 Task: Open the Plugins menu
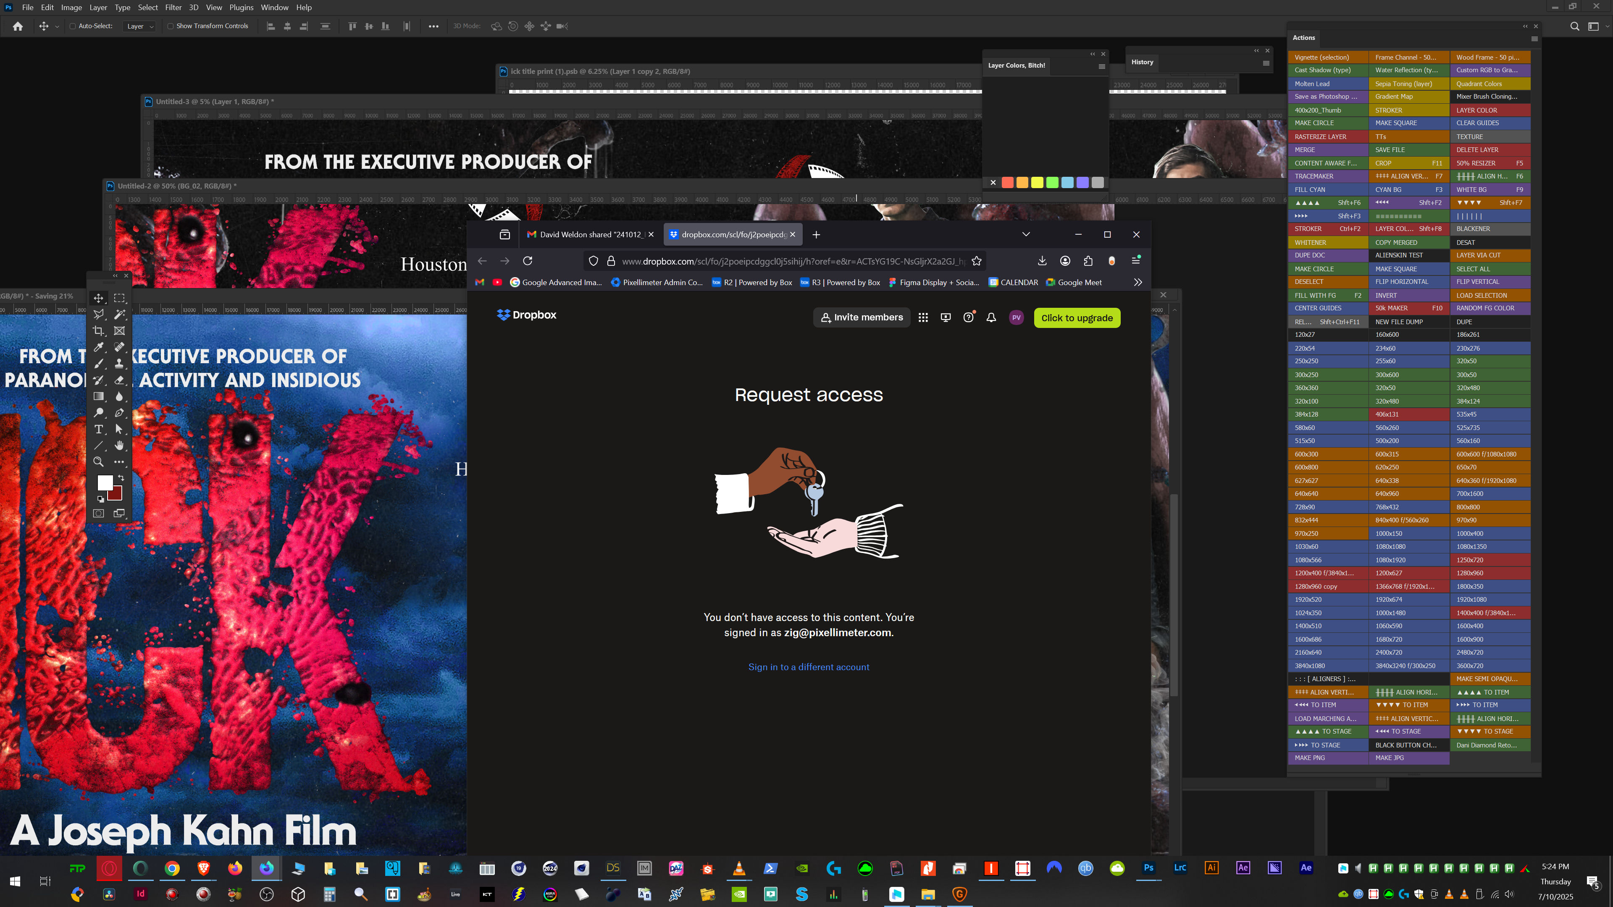coord(241,8)
